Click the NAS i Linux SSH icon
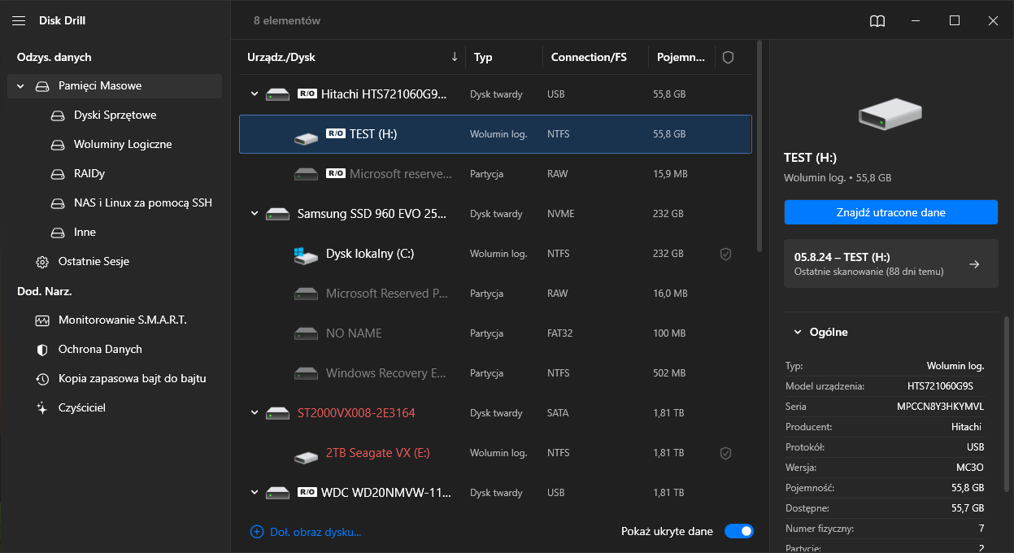Screen dimensions: 1014x553 pos(58,203)
